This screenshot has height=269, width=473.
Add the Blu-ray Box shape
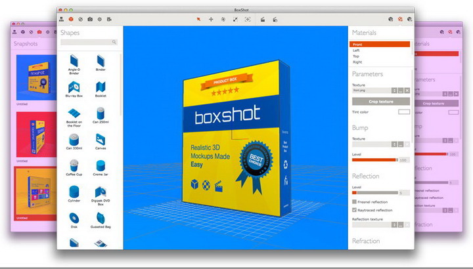click(x=74, y=89)
